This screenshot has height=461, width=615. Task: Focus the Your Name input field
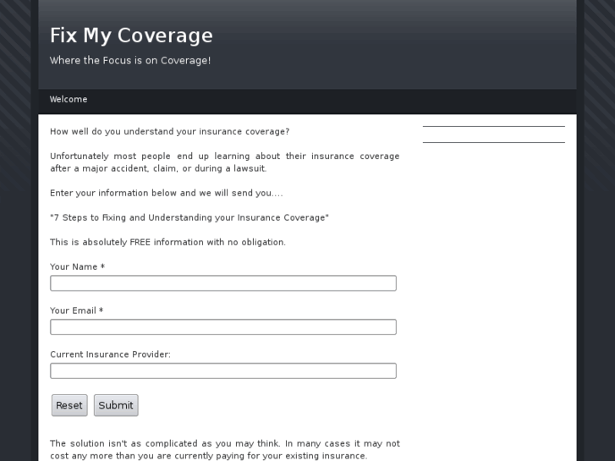tap(223, 283)
